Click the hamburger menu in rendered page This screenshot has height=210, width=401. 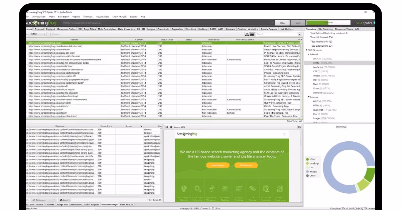pos(284,134)
